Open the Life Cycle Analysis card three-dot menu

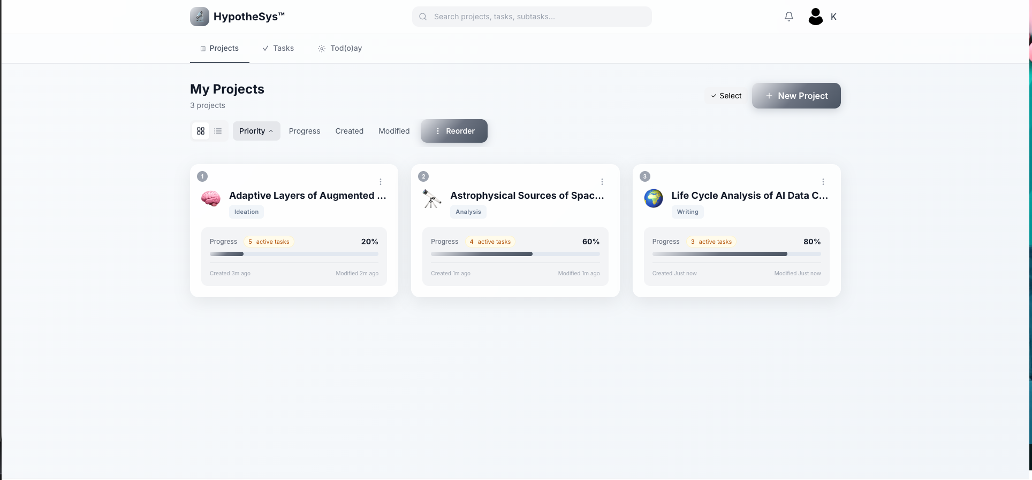point(823,182)
